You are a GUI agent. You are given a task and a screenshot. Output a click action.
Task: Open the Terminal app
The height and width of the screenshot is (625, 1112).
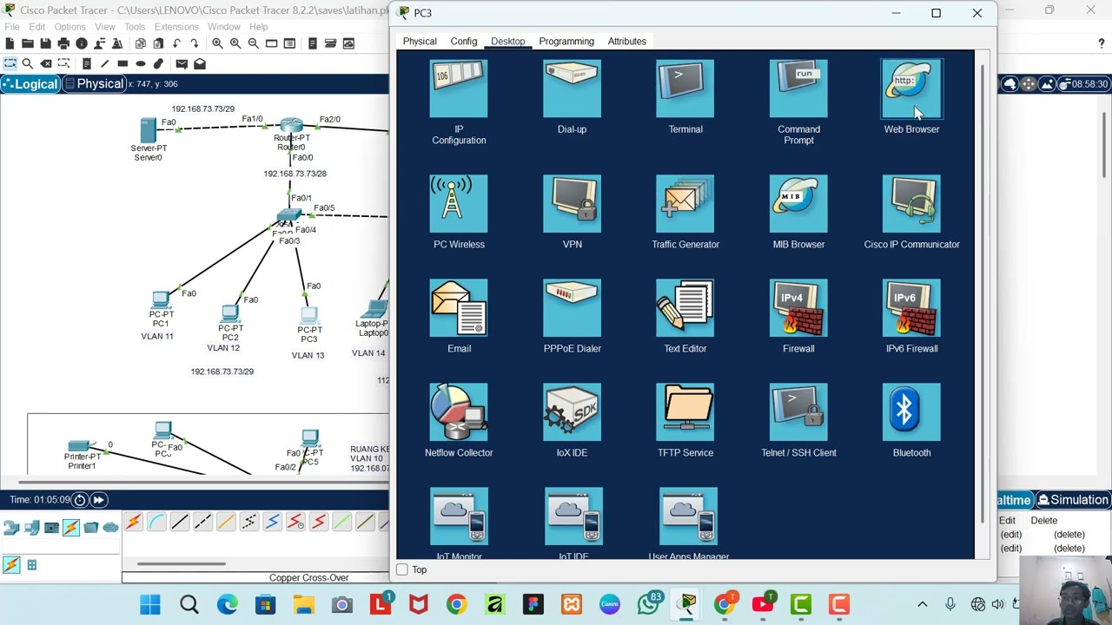pos(685,89)
